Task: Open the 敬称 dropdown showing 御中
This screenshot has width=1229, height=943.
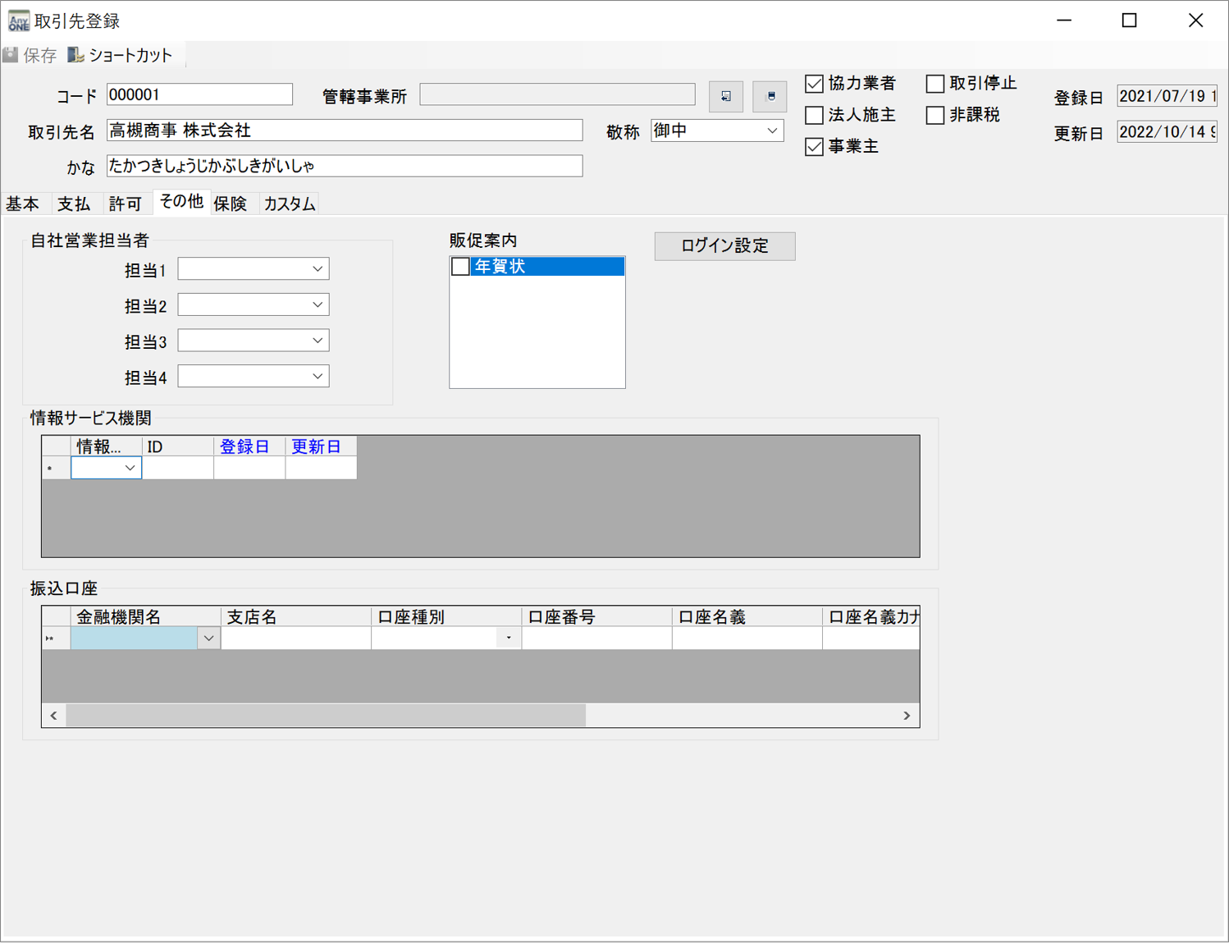Action: coord(772,130)
